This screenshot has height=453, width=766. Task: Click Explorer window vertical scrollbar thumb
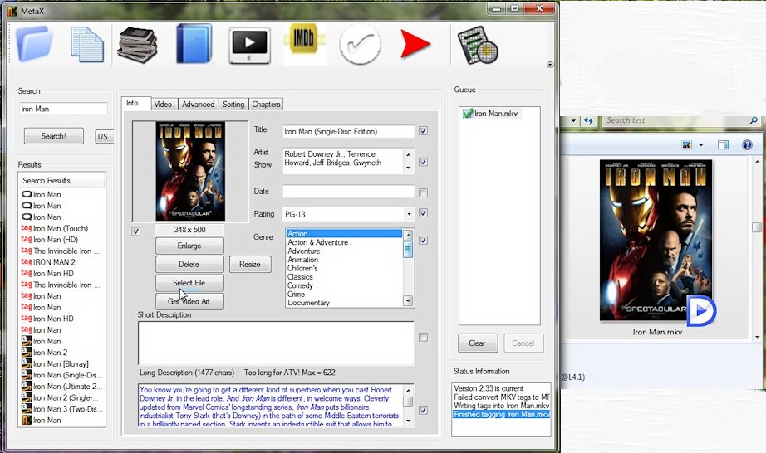click(x=757, y=227)
